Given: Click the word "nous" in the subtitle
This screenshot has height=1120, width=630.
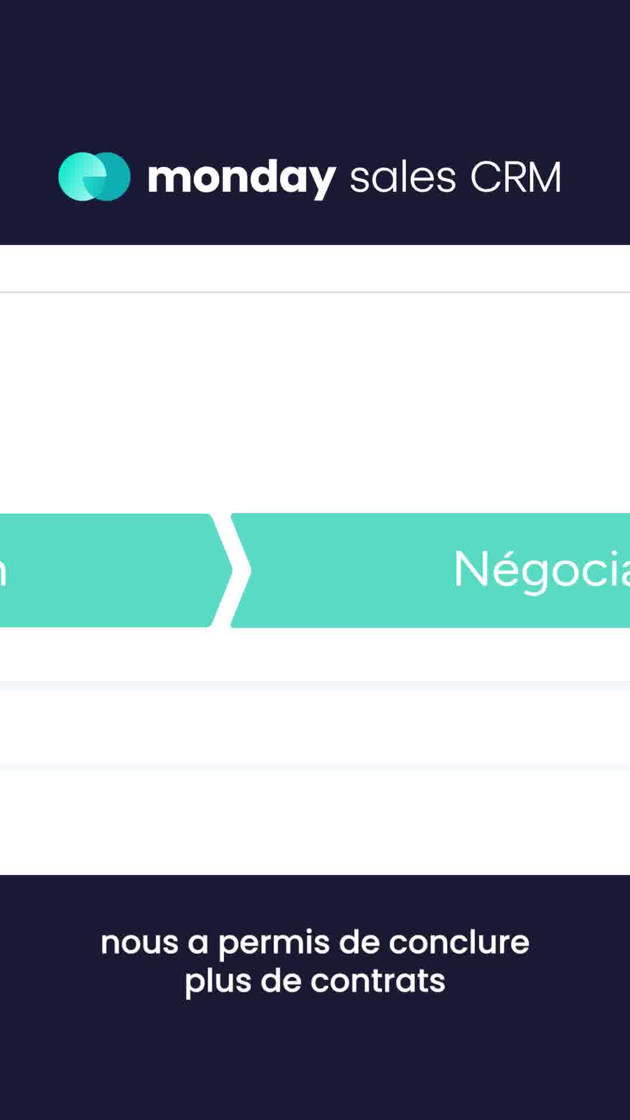Looking at the screenshot, I should 139,942.
